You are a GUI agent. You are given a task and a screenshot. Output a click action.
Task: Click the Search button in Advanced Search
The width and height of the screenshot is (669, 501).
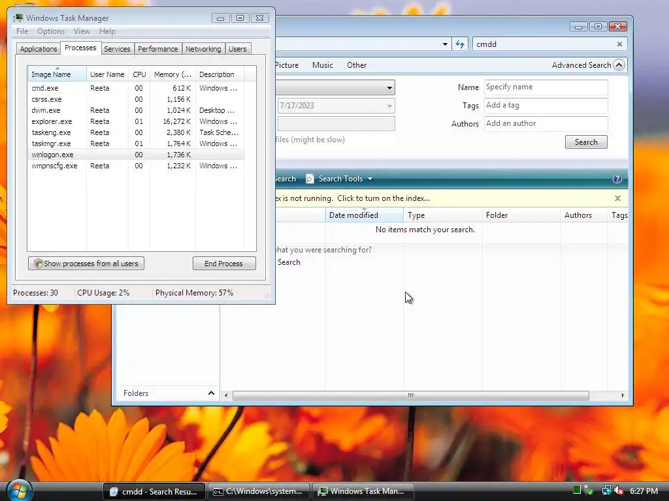tap(586, 142)
